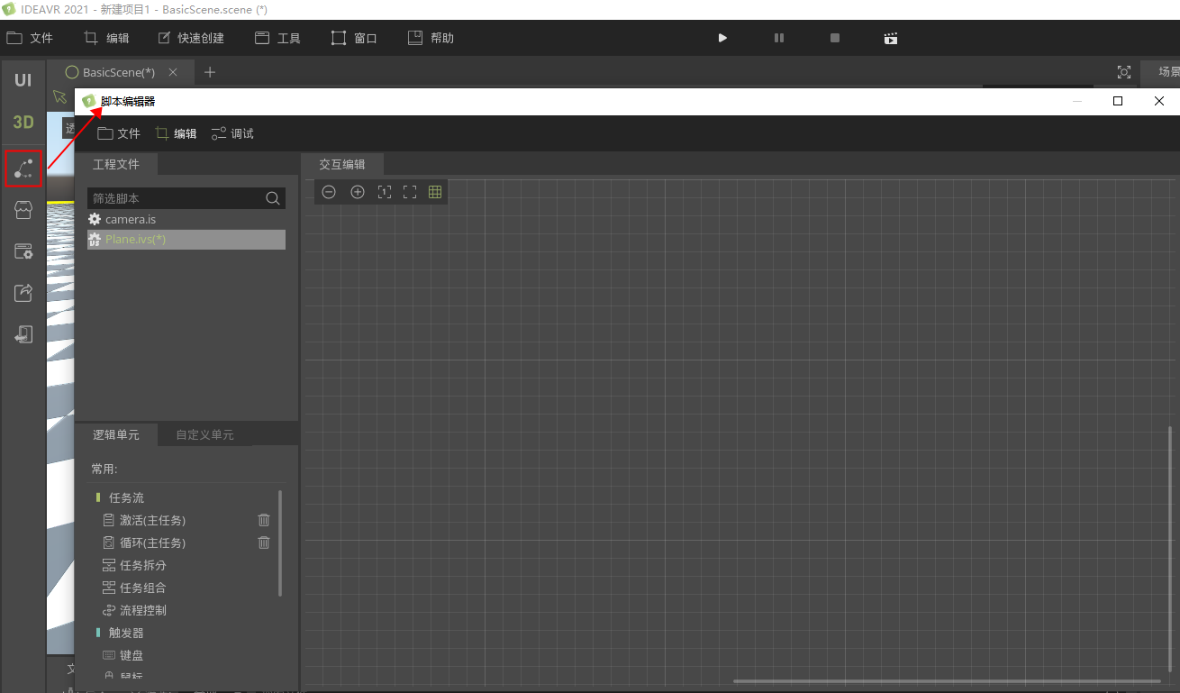Click the canvas vertical scrollbar
The height and width of the screenshot is (693, 1180).
tap(1170, 552)
